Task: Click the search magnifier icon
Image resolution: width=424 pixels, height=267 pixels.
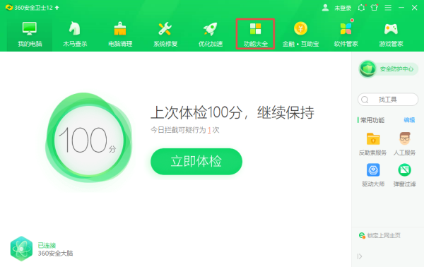Action: [x=365, y=100]
